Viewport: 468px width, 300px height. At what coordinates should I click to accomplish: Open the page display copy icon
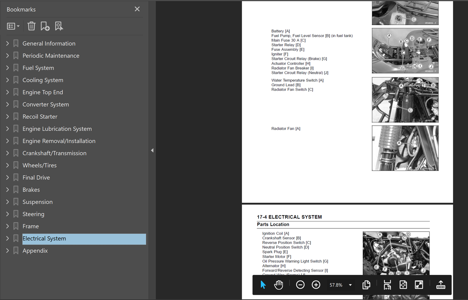click(x=366, y=285)
